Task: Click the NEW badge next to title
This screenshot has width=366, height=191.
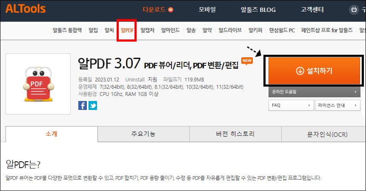Action: tap(247, 61)
